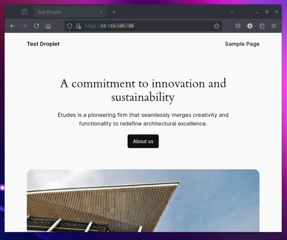The image size is (287, 240).
Task: Save page to Pocket
Action: (238, 26)
